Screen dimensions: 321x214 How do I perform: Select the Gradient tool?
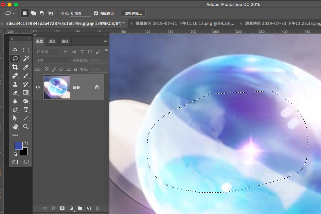[x=26, y=93]
